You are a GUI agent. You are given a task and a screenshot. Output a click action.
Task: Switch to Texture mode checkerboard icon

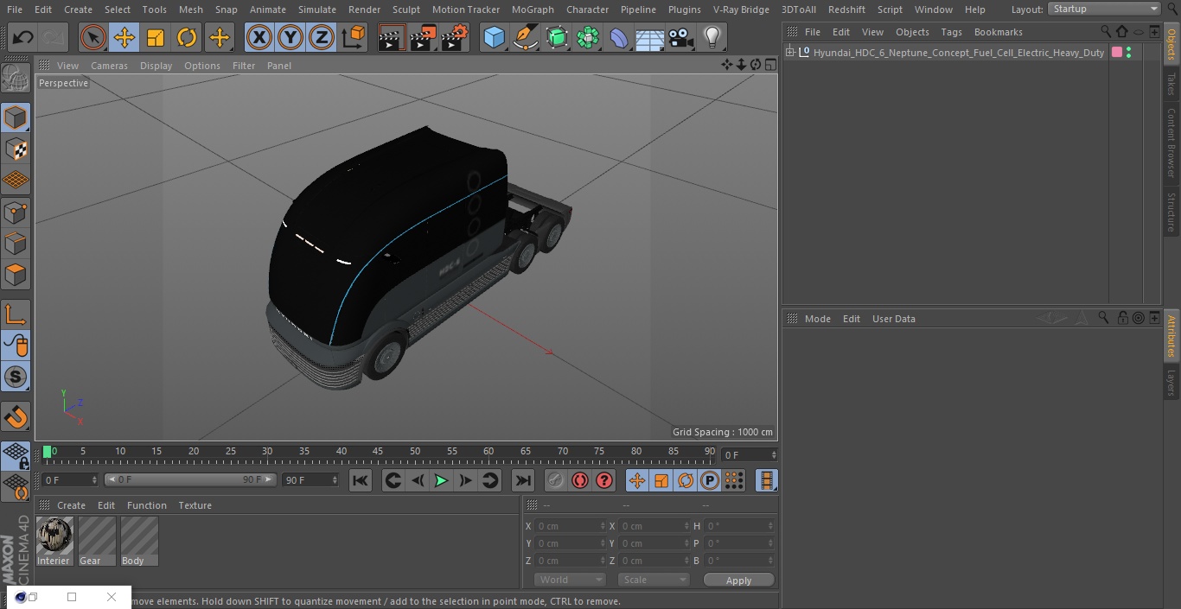click(16, 149)
